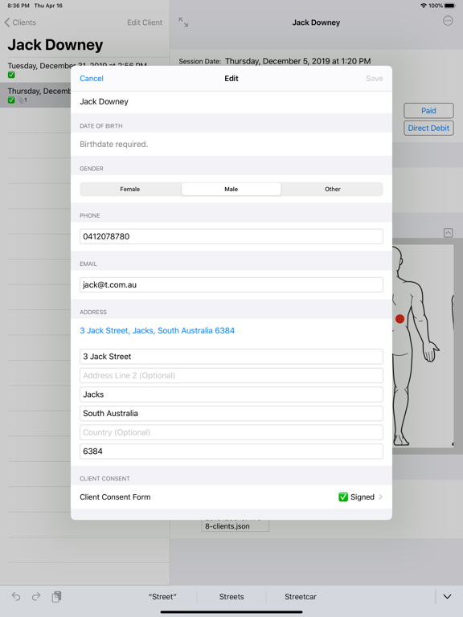
Task: Go back to Clients list
Action: [20, 22]
